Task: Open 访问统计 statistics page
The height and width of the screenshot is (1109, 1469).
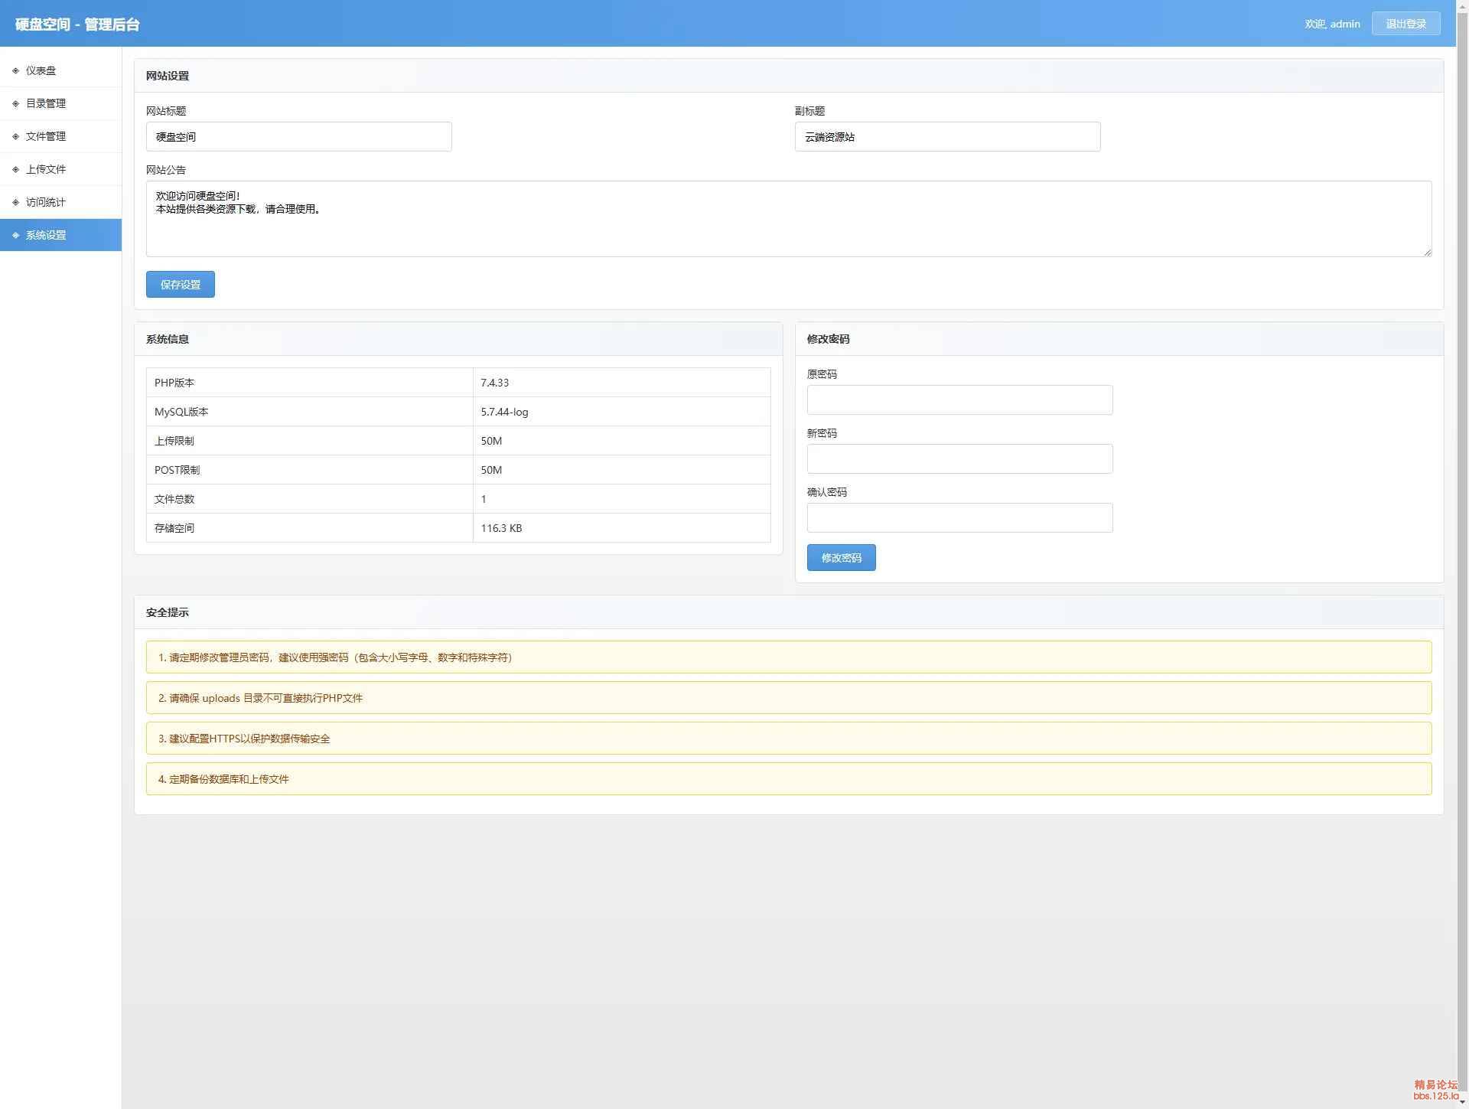Action: pyautogui.click(x=46, y=202)
